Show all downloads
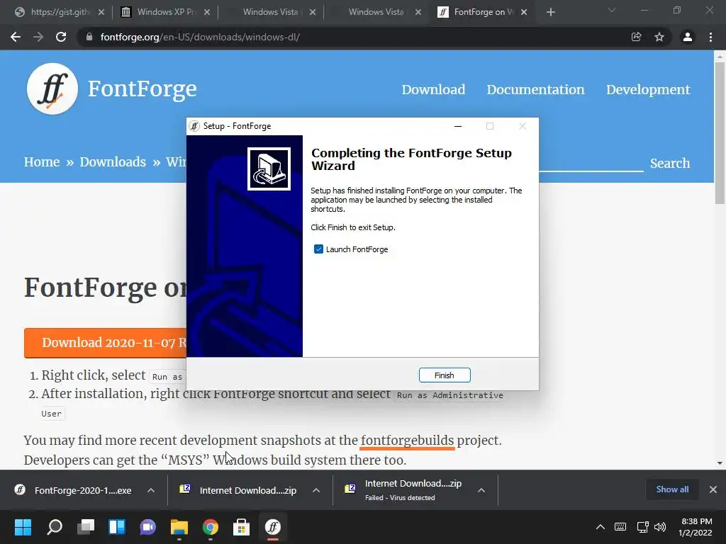Image resolution: width=726 pixels, height=544 pixels. (x=672, y=489)
